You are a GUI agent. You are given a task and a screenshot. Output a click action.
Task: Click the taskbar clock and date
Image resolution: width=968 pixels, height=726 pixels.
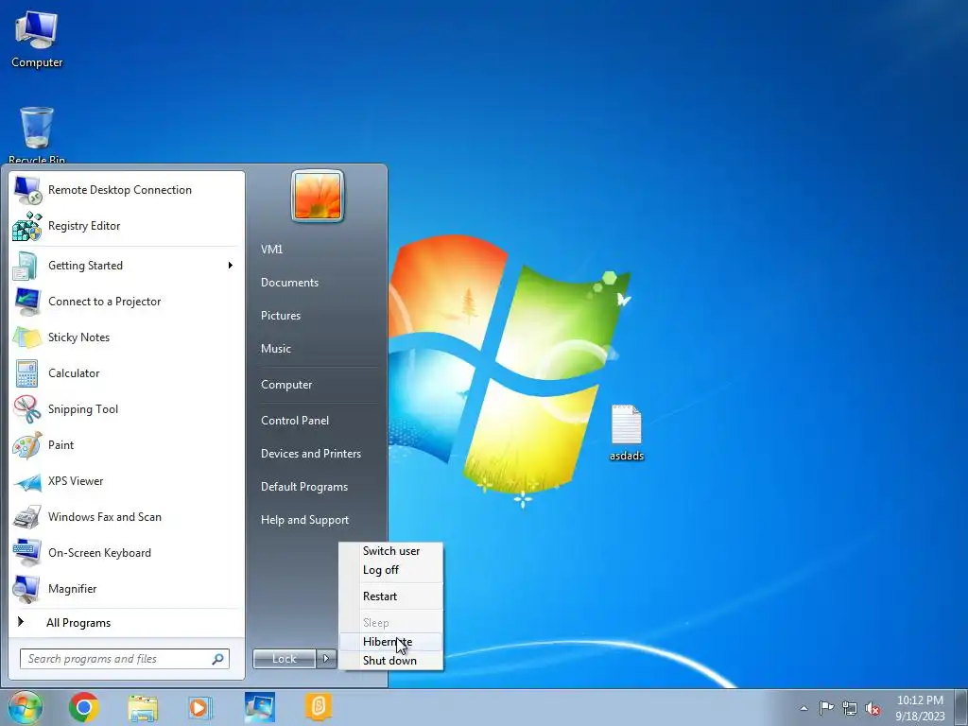[x=920, y=708]
